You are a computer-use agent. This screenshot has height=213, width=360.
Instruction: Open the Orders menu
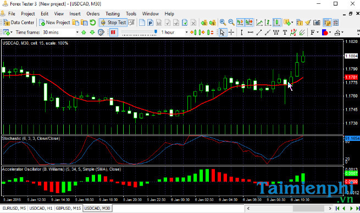pyautogui.click(x=93, y=14)
